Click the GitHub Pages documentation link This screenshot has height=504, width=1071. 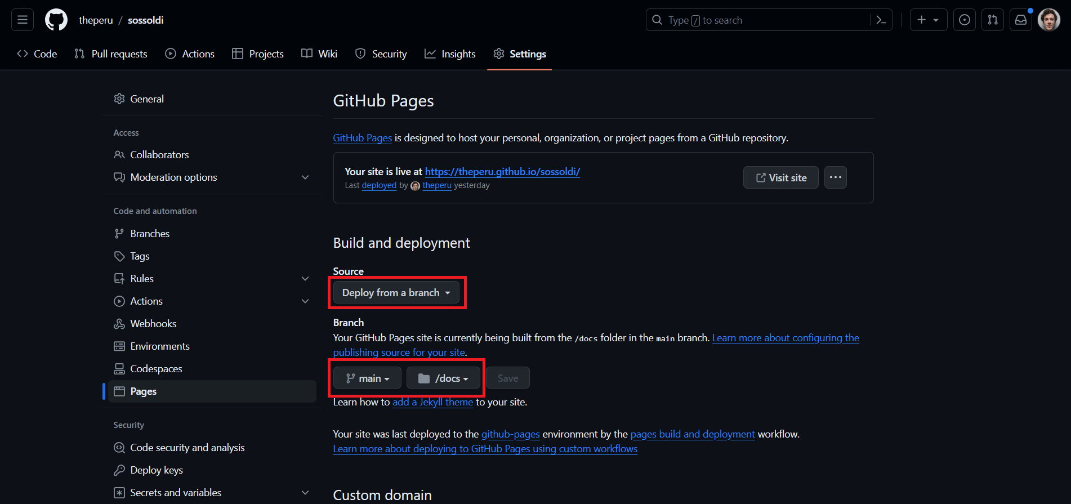[x=362, y=138]
